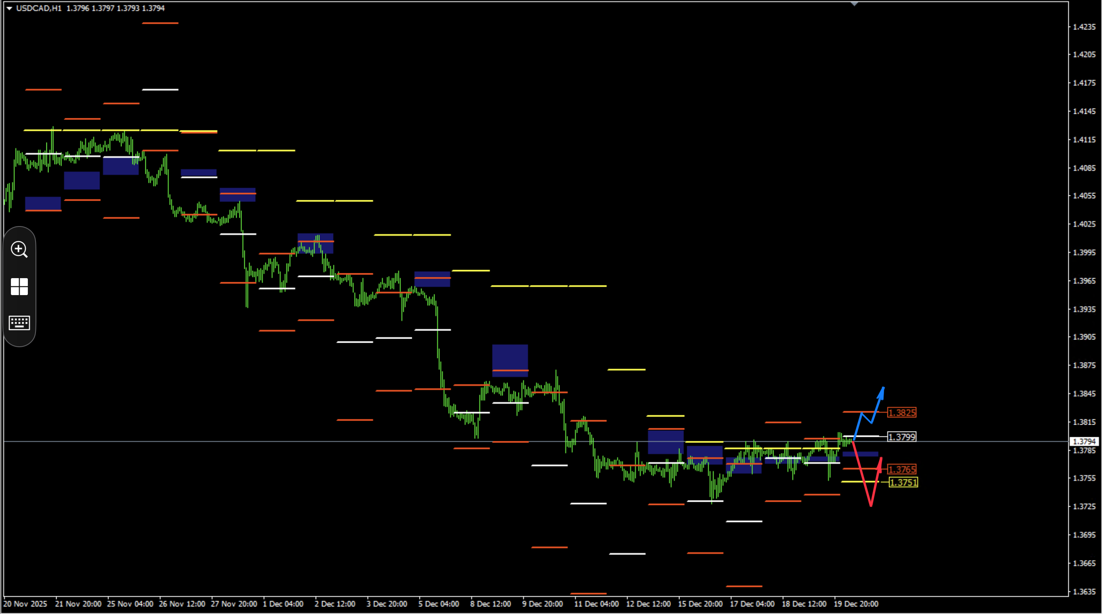The width and height of the screenshot is (1103, 614).
Task: Select the 1.3765 orange price label
Action: pyautogui.click(x=902, y=469)
